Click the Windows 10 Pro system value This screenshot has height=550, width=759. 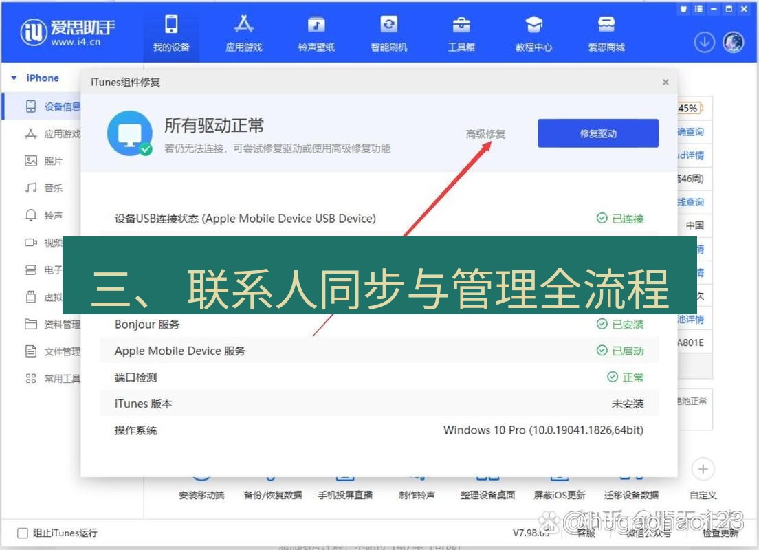pos(543,430)
